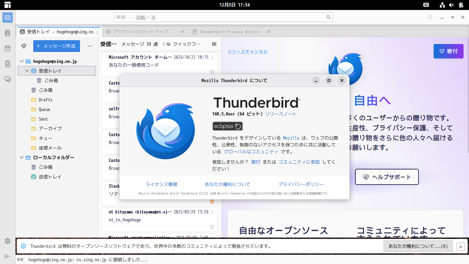Open the message list display options icon
Screen dimensions: 469x264
[x=214, y=44]
